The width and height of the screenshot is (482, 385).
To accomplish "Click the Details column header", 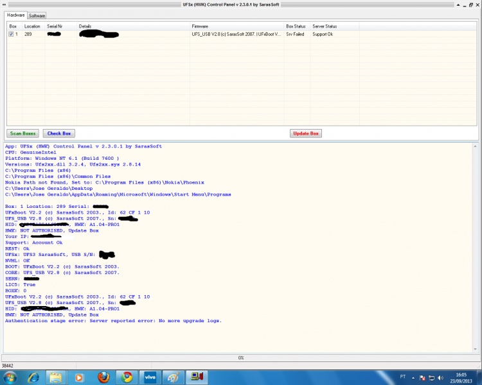I will pos(133,26).
